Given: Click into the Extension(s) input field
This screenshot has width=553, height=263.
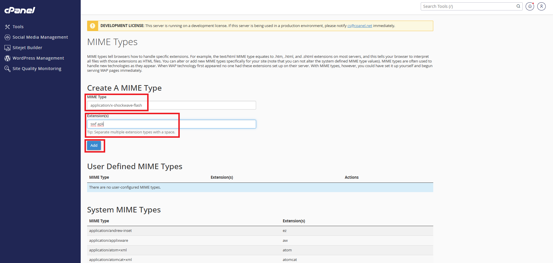Looking at the screenshot, I should [171, 124].
